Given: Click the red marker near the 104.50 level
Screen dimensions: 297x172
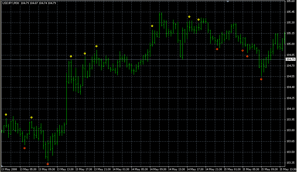Looking at the screenshot, I should pyautogui.click(x=261, y=79).
